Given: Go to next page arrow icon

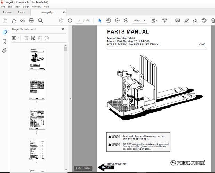Looking at the screenshot, I should [x=70, y=21].
